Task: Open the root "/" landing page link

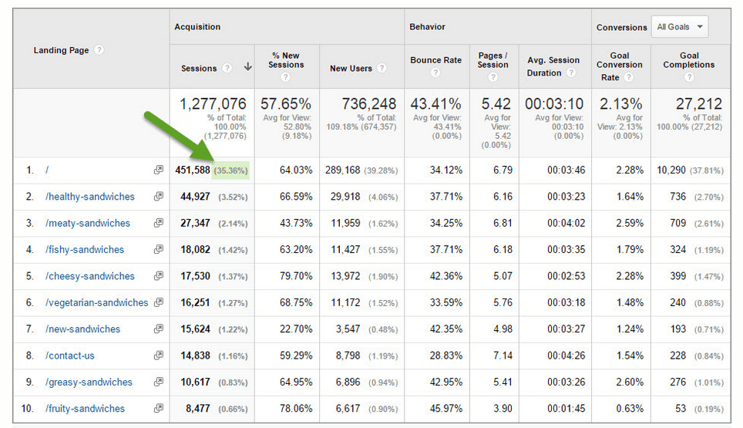Action: (x=48, y=170)
